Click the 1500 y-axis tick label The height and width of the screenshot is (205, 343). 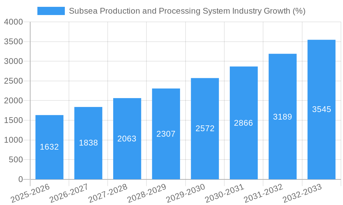click(14, 120)
